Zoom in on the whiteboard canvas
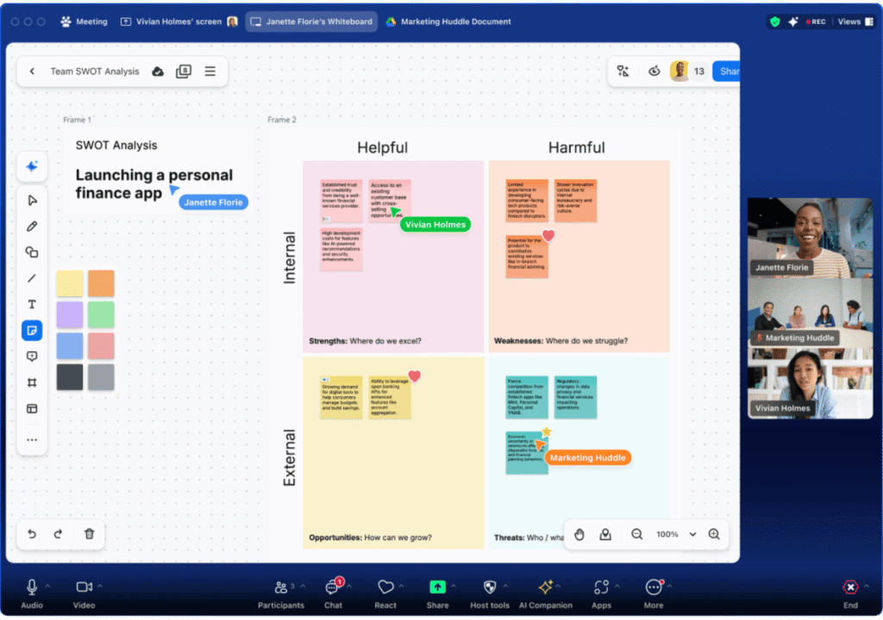883x620 pixels. tap(714, 534)
